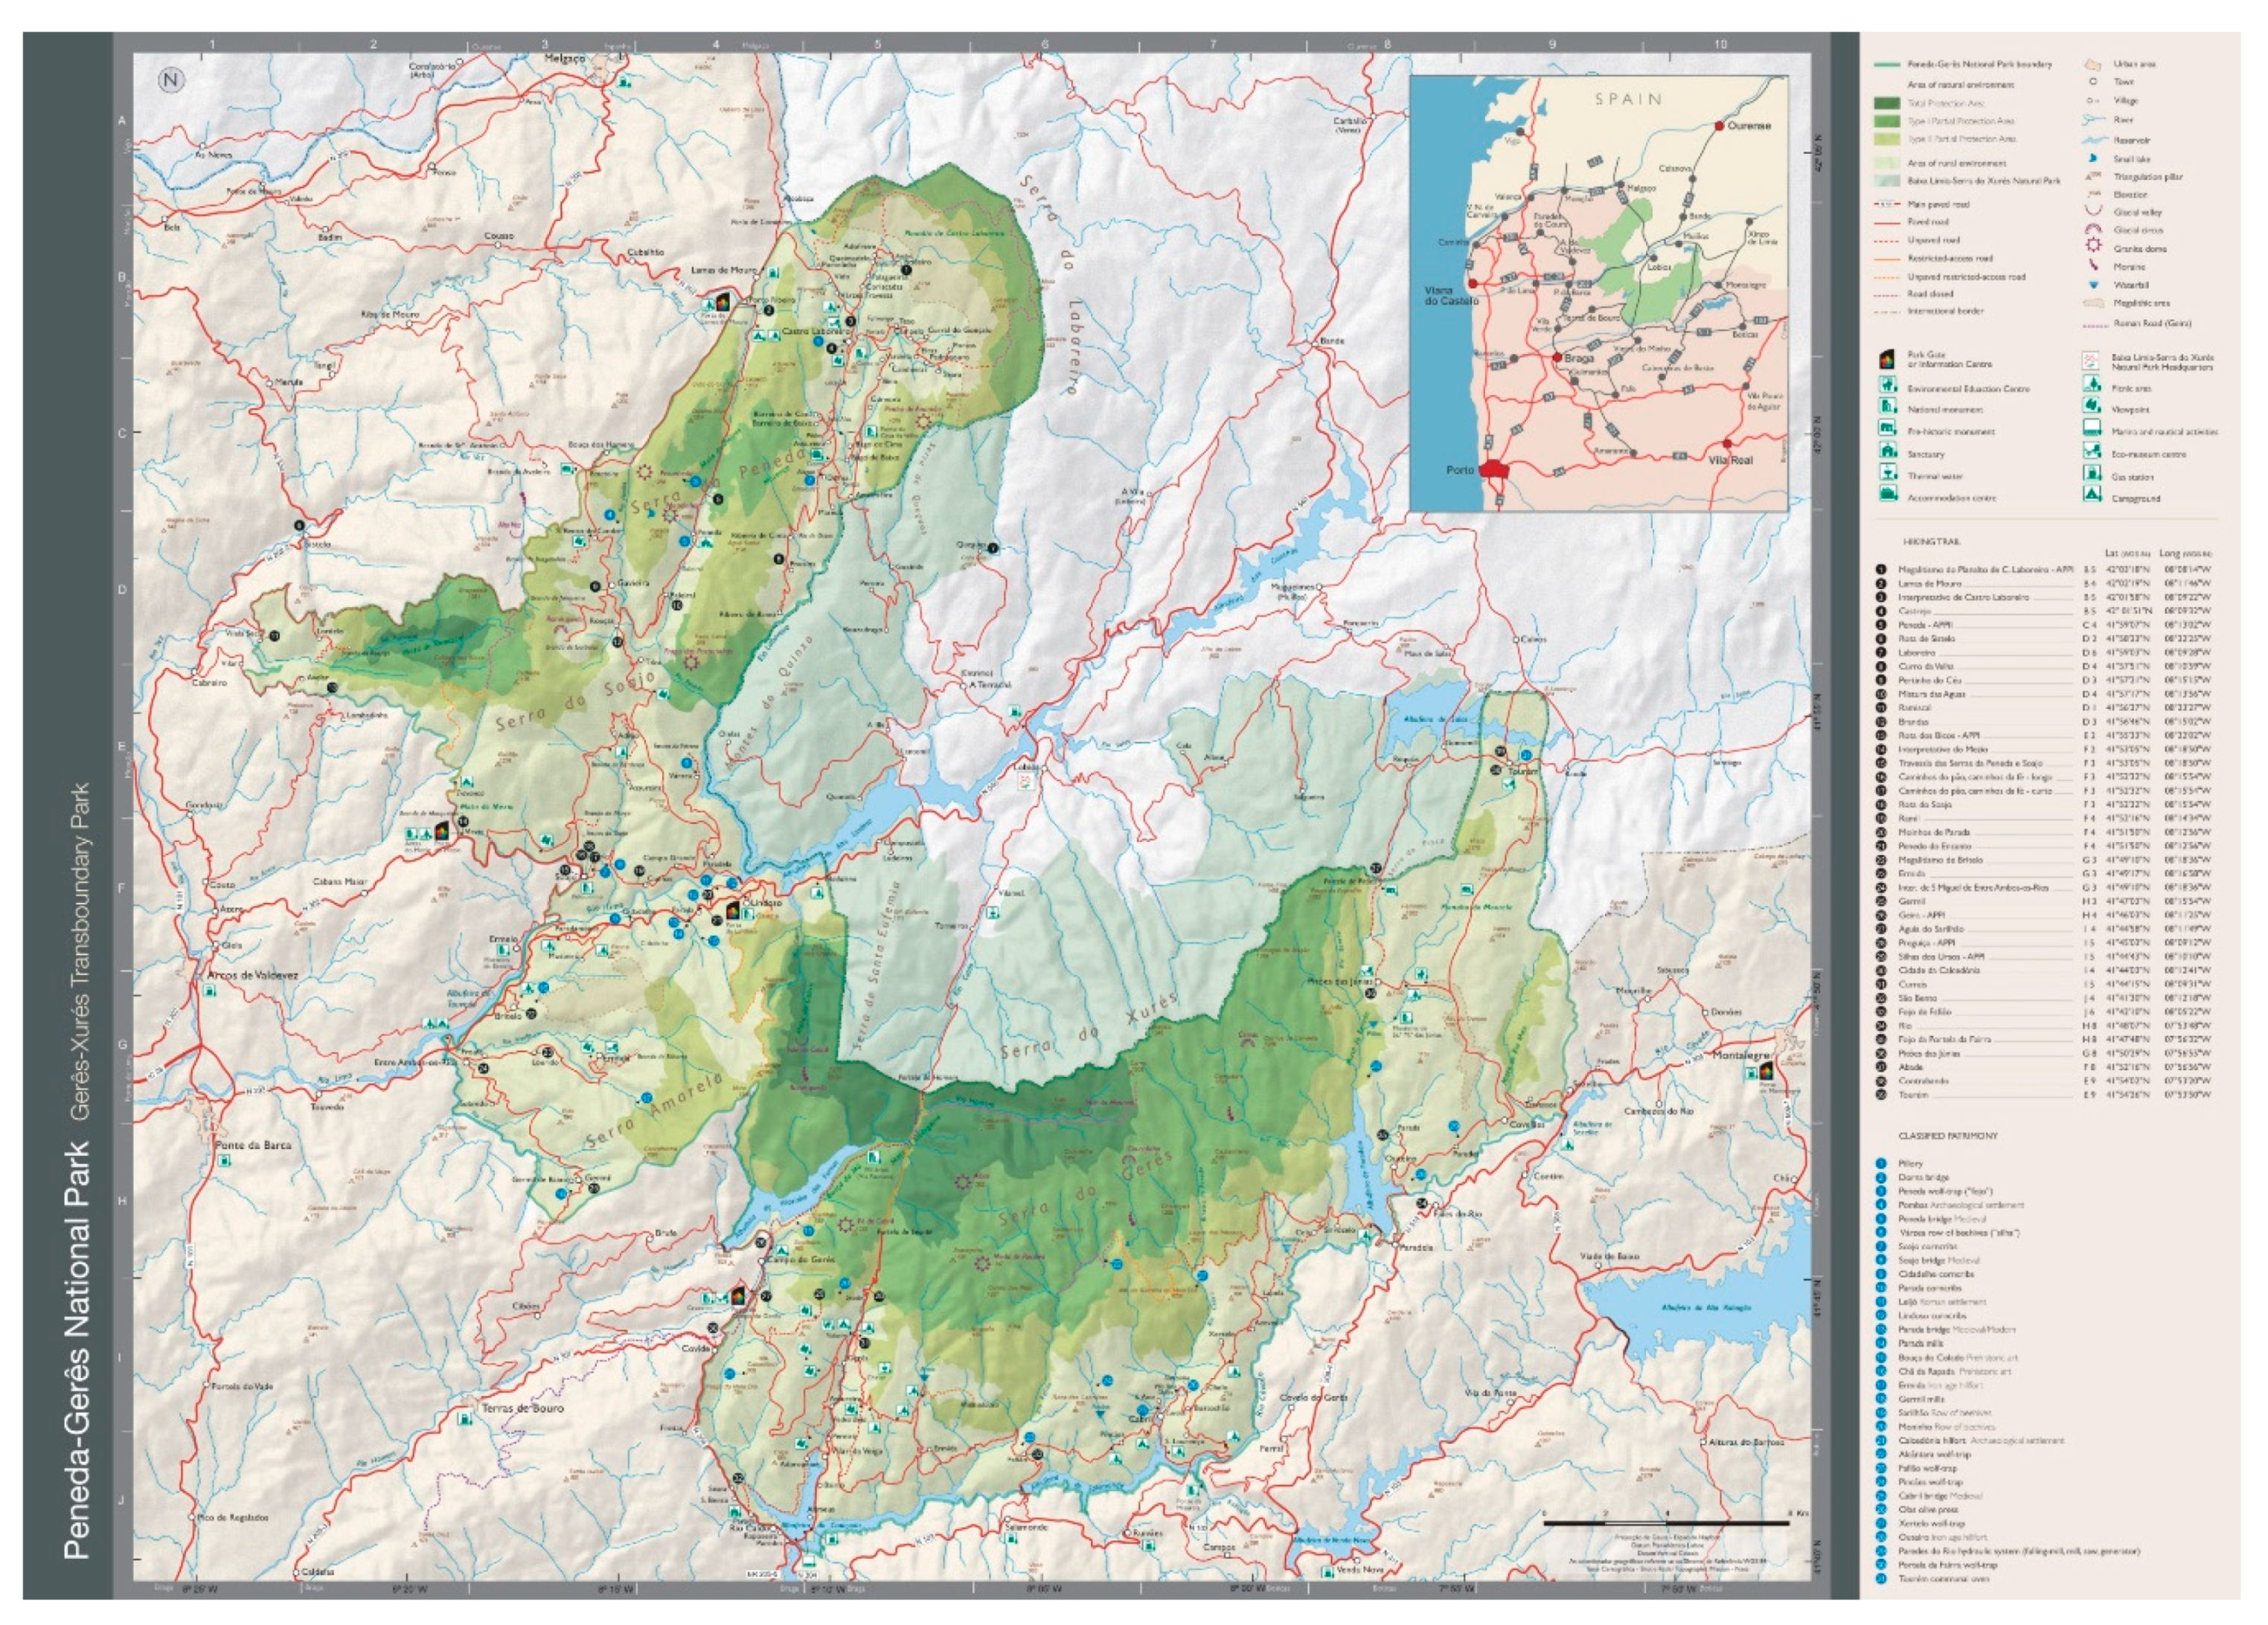
Task: Click the Eco-museum centre legend icon
Action: tap(2091, 451)
